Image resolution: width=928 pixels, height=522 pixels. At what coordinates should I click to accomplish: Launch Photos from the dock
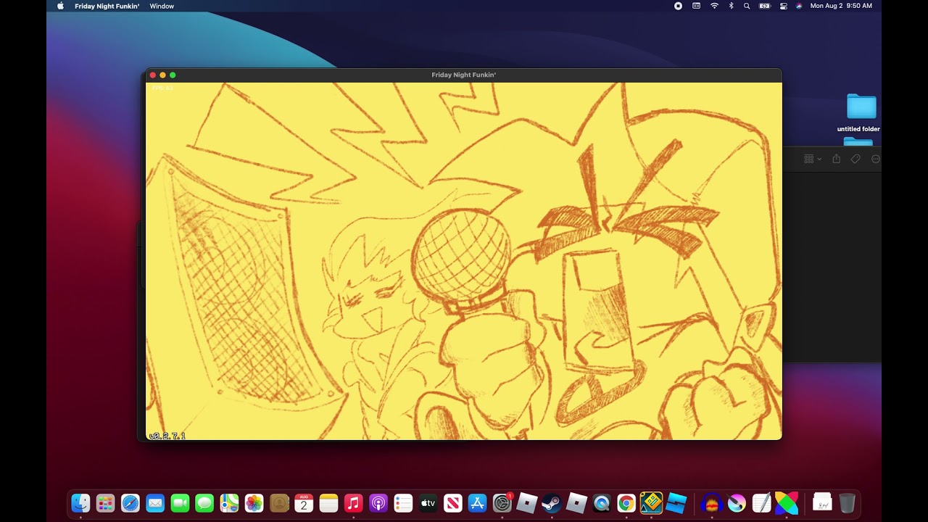254,502
